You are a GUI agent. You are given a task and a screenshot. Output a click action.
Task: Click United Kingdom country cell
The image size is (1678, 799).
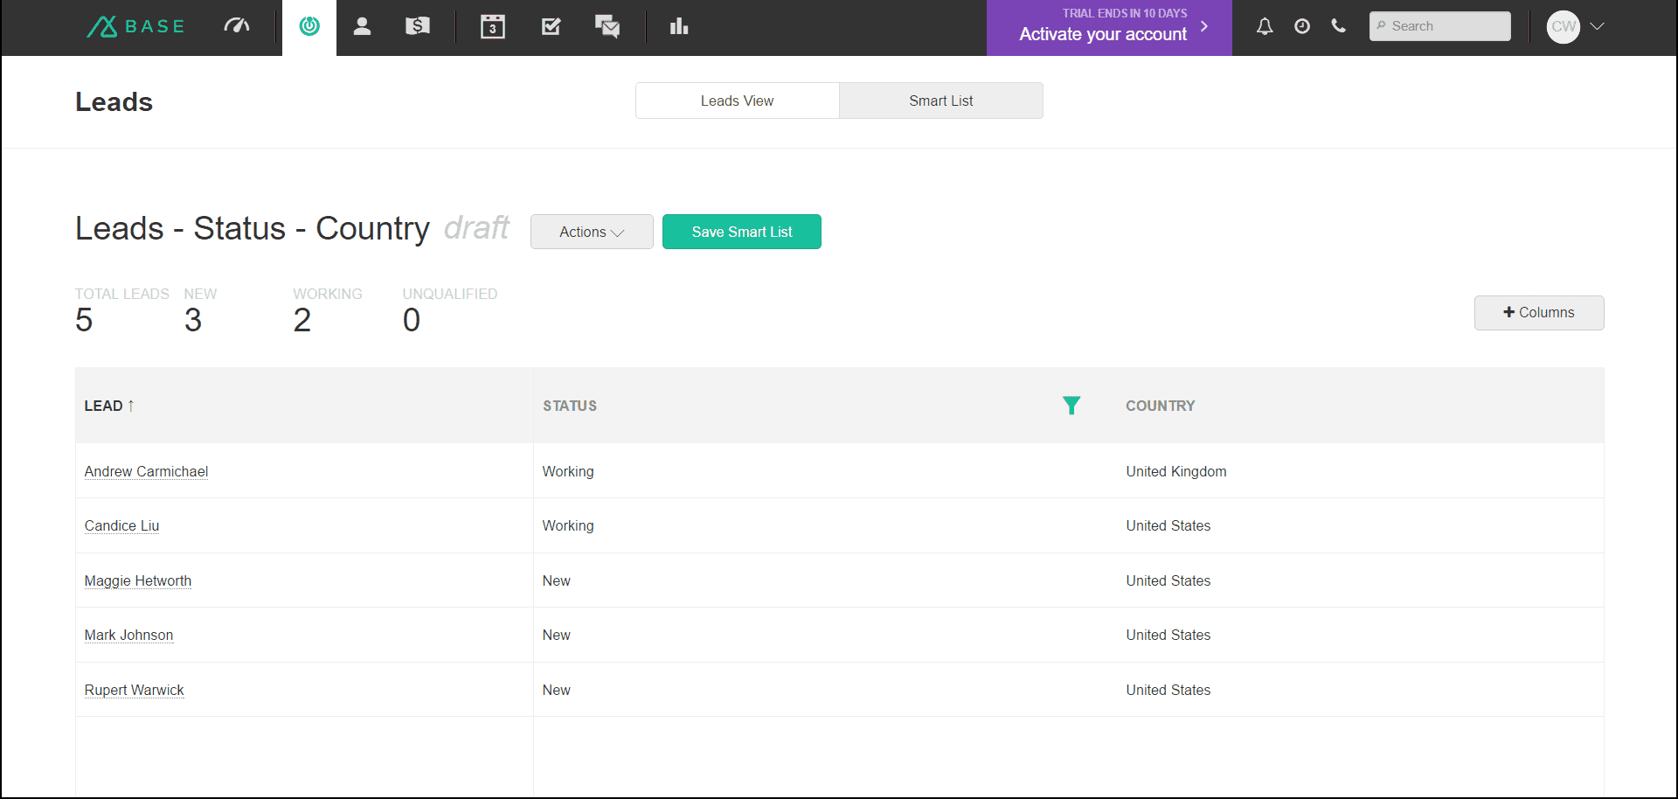click(1176, 471)
